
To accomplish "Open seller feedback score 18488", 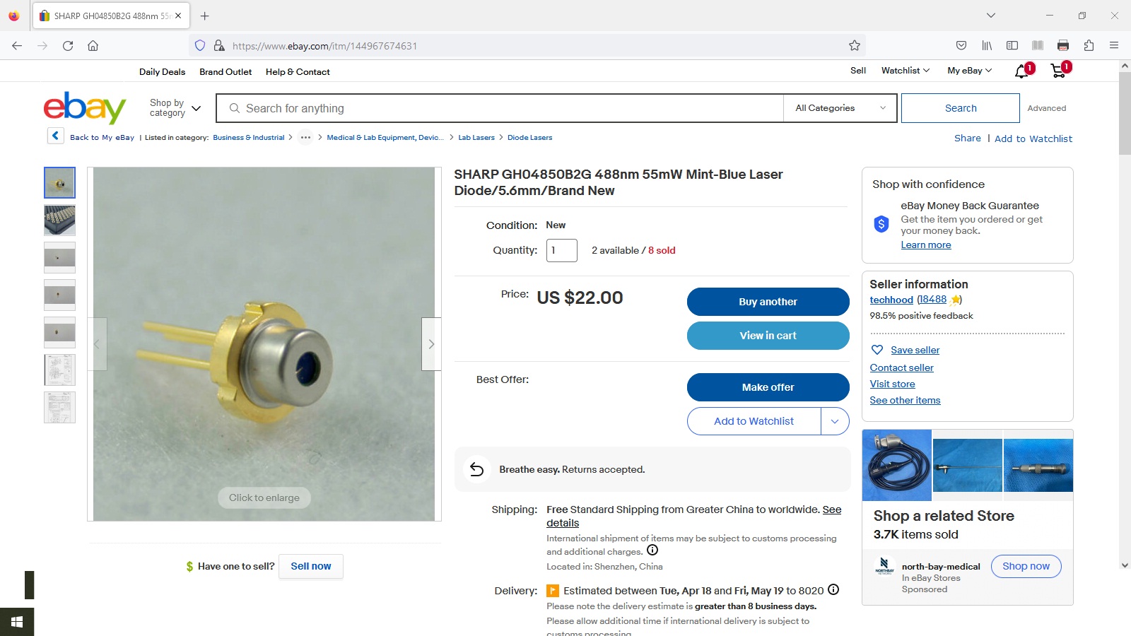I will [x=933, y=300].
